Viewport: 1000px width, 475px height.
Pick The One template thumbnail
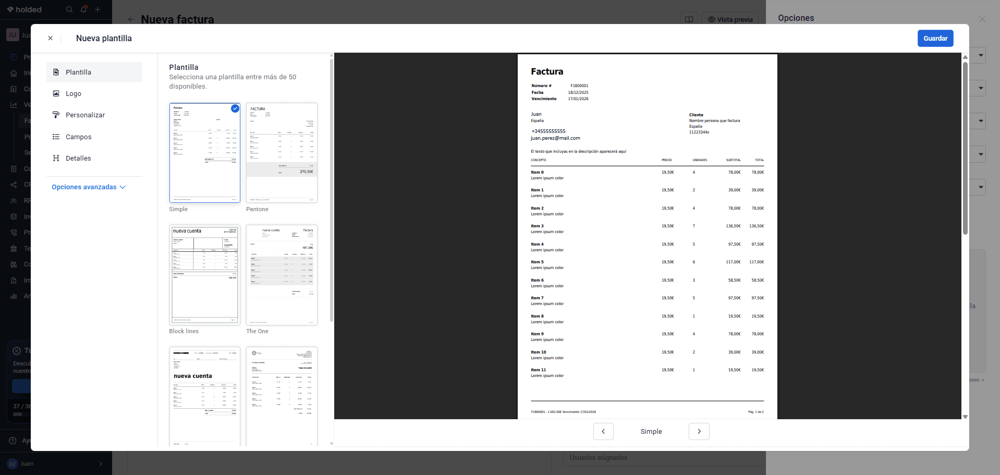282,275
